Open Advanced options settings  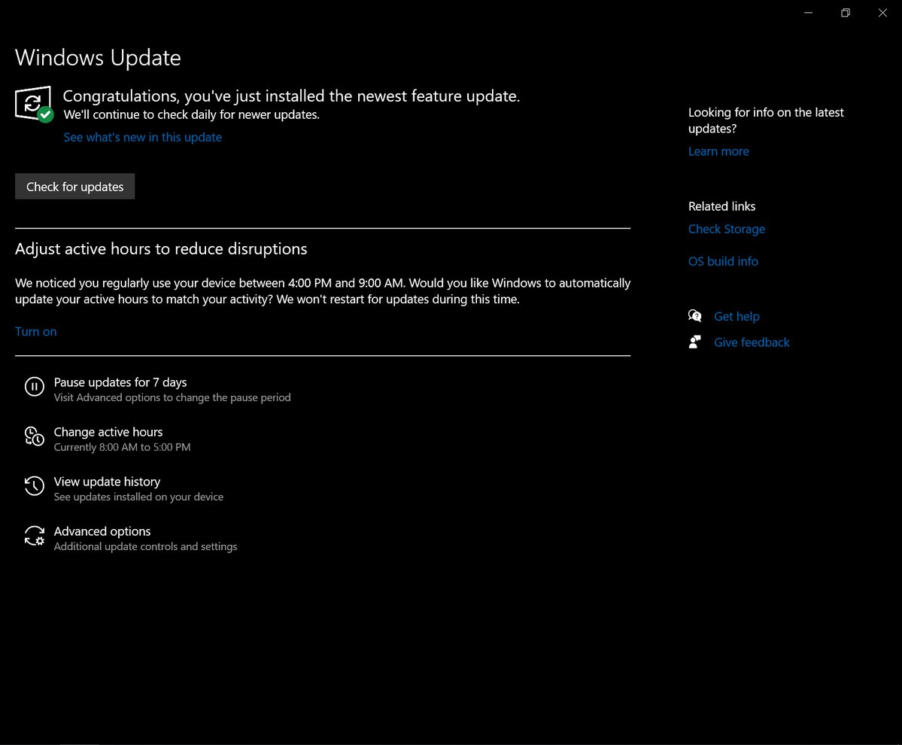tap(102, 531)
